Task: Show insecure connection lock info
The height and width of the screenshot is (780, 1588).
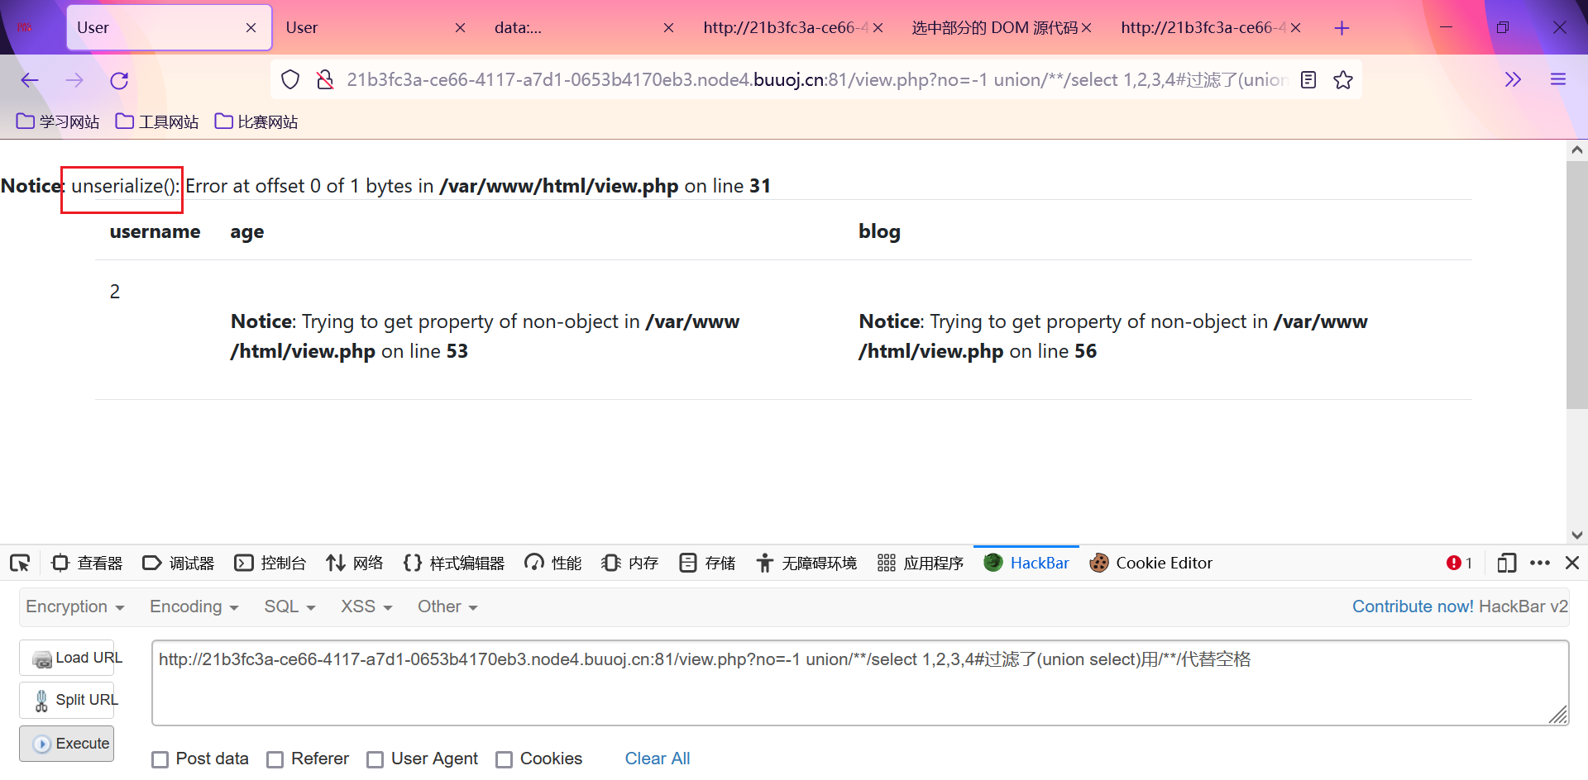Action: (325, 80)
